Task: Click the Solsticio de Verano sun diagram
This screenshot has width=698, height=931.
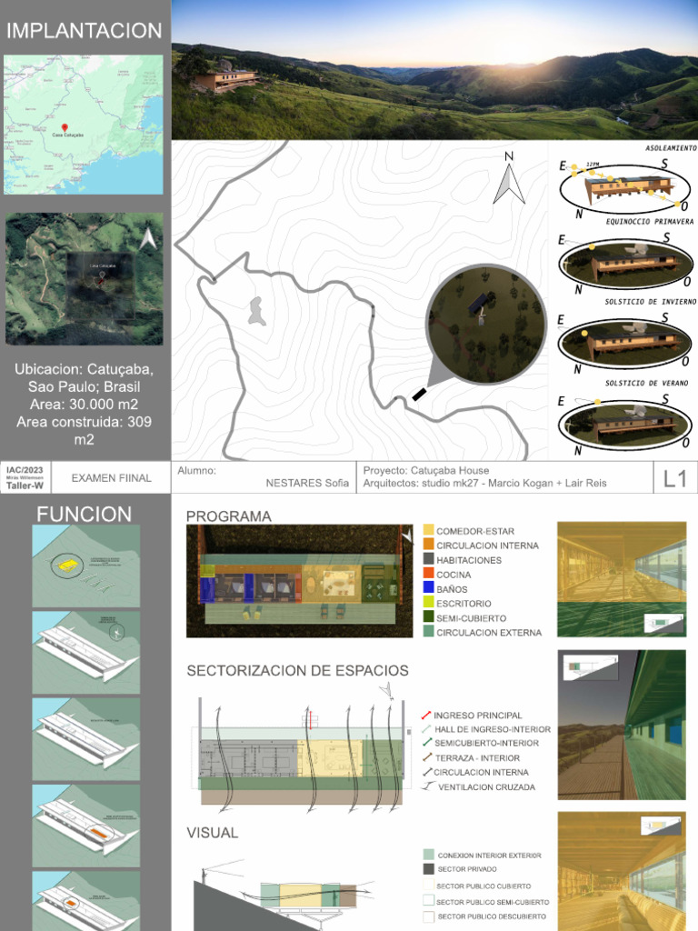Action: (625, 345)
